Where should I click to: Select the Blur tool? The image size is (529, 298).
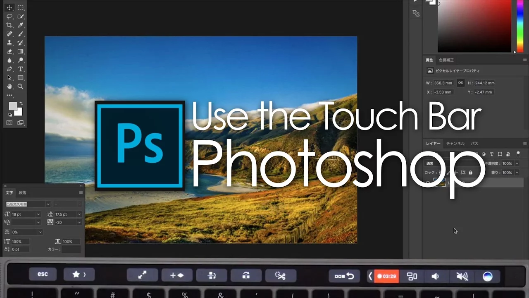point(10,60)
